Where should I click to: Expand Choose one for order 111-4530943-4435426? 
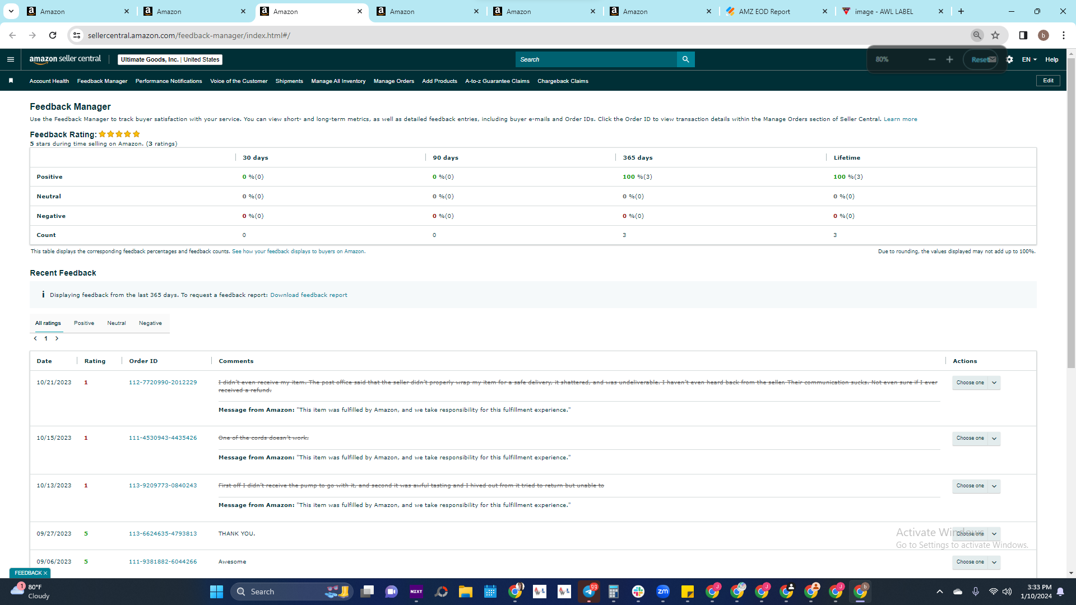pyautogui.click(x=976, y=438)
